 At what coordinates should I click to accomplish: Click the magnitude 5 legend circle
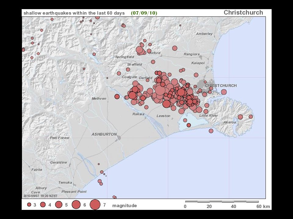pyautogui.click(x=59, y=204)
